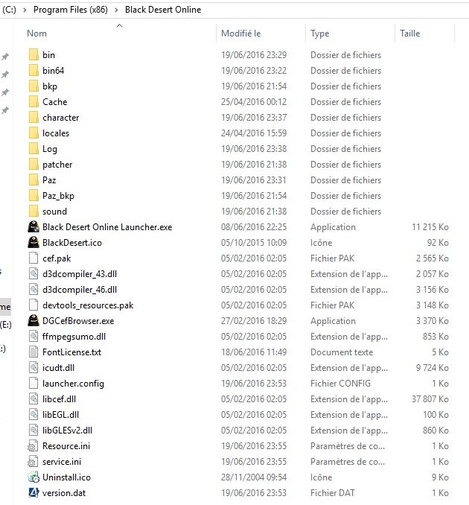Select the bin64 folder icon

point(33,71)
